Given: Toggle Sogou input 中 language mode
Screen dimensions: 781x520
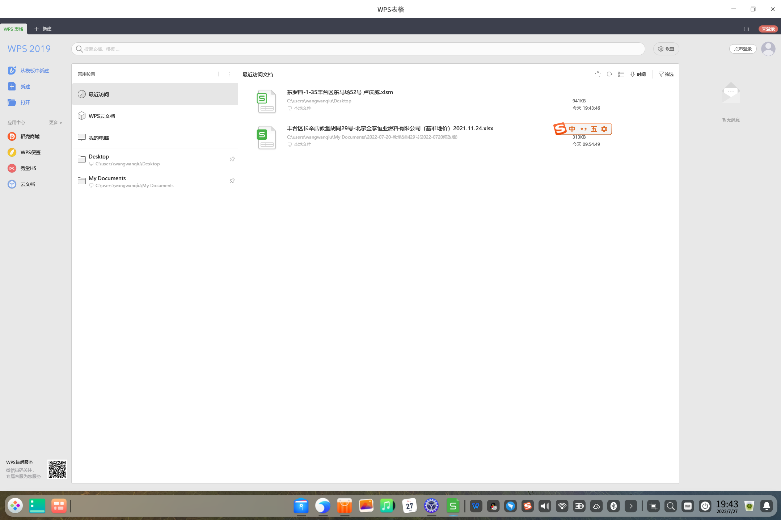Looking at the screenshot, I should 572,129.
